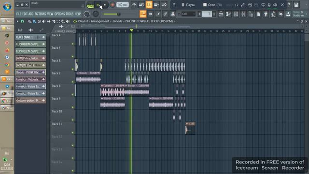Open the ADD menu
The height and width of the screenshot is (174, 309).
(x=31, y=14)
